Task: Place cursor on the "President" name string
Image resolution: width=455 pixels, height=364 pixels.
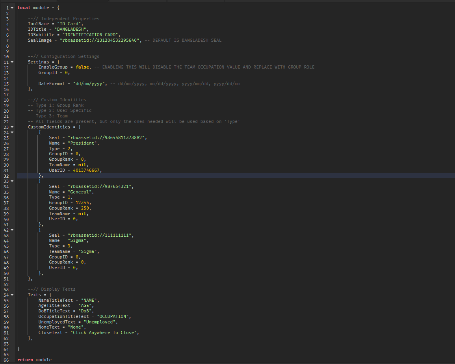Action: pyautogui.click(x=84, y=143)
